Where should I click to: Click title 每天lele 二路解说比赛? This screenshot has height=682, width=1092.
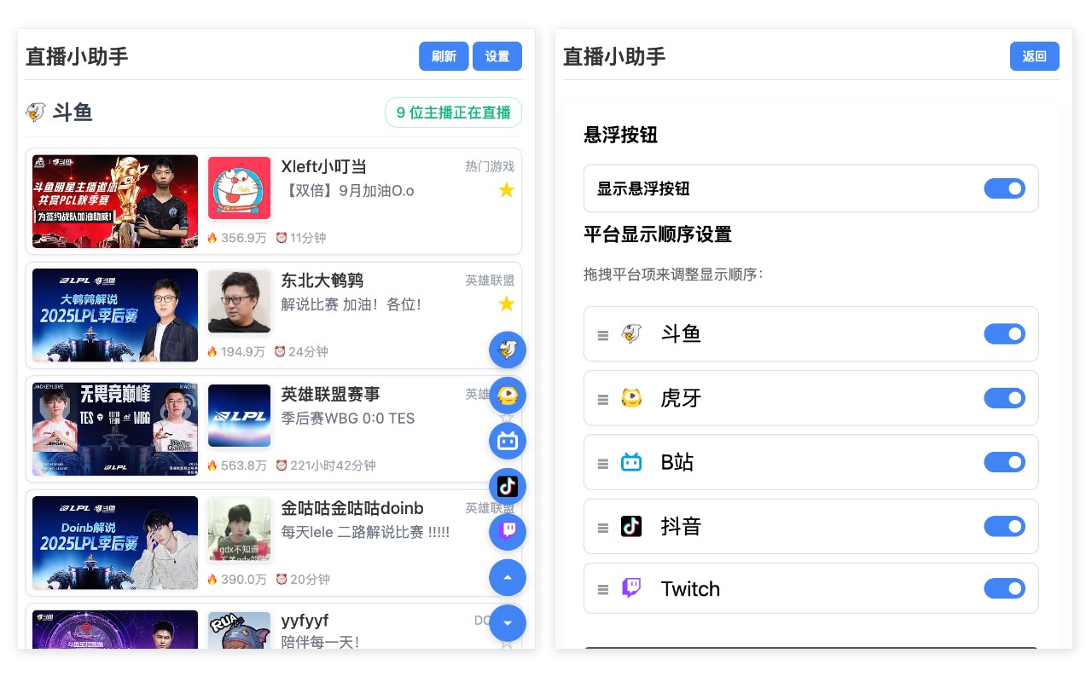(365, 532)
